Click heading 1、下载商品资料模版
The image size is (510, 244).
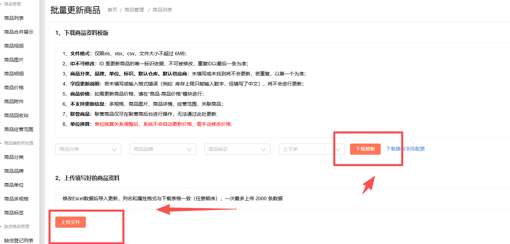[x=82, y=33]
